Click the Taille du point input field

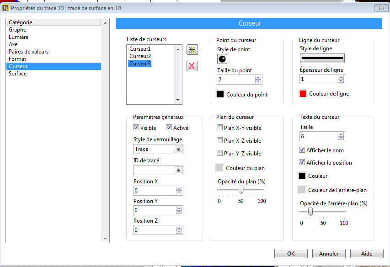click(x=236, y=80)
